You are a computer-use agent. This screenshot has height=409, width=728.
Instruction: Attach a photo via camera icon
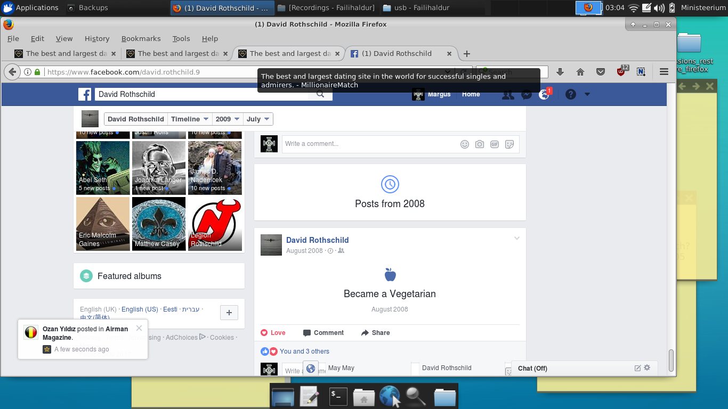480,144
